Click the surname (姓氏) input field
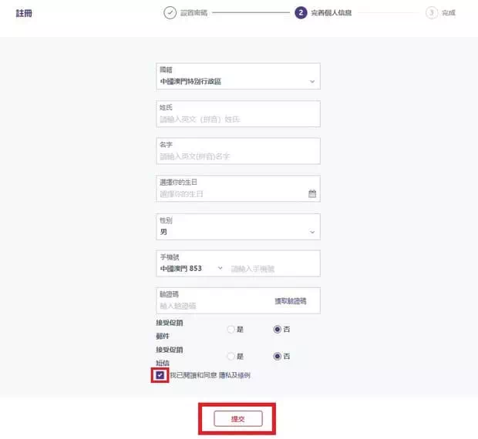The height and width of the screenshot is (439, 478). point(238,114)
